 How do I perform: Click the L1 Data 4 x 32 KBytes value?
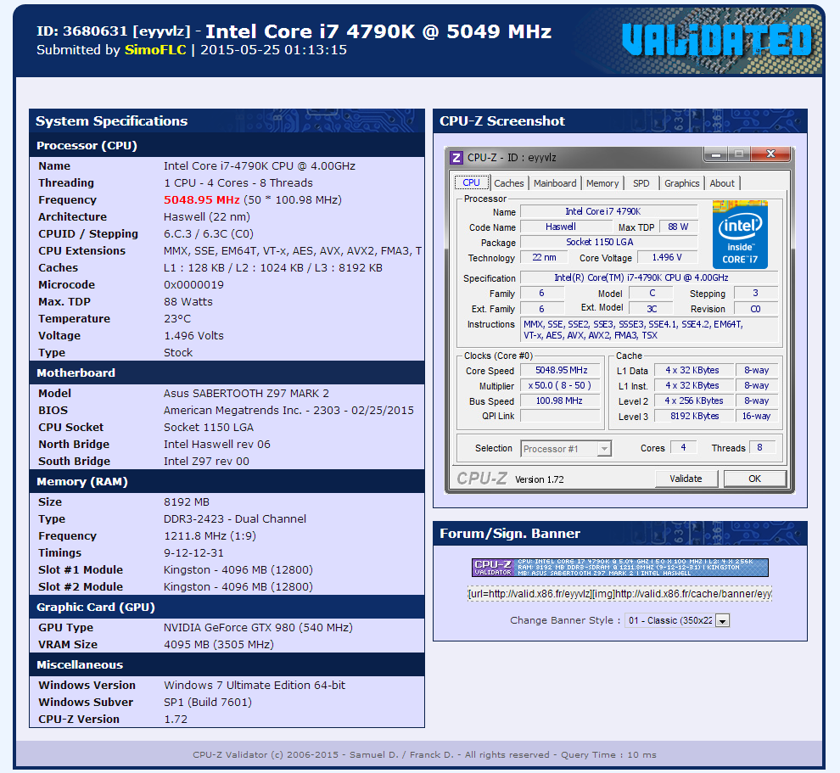(x=694, y=370)
